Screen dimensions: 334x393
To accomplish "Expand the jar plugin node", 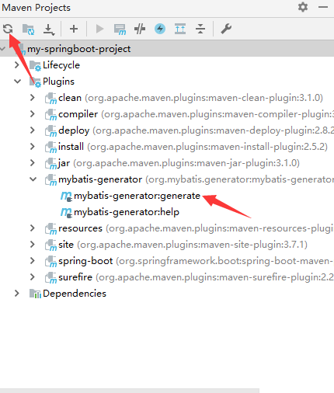I will click(33, 163).
